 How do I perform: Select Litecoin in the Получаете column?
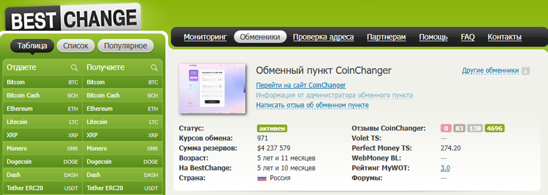pyautogui.click(x=123, y=122)
